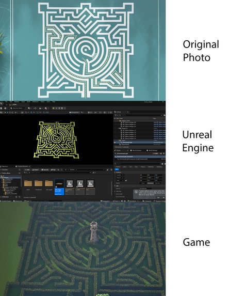This screenshot has height=296, width=229.
Task: Click No in the reopen assets notification
Action: pyautogui.click(x=163, y=197)
